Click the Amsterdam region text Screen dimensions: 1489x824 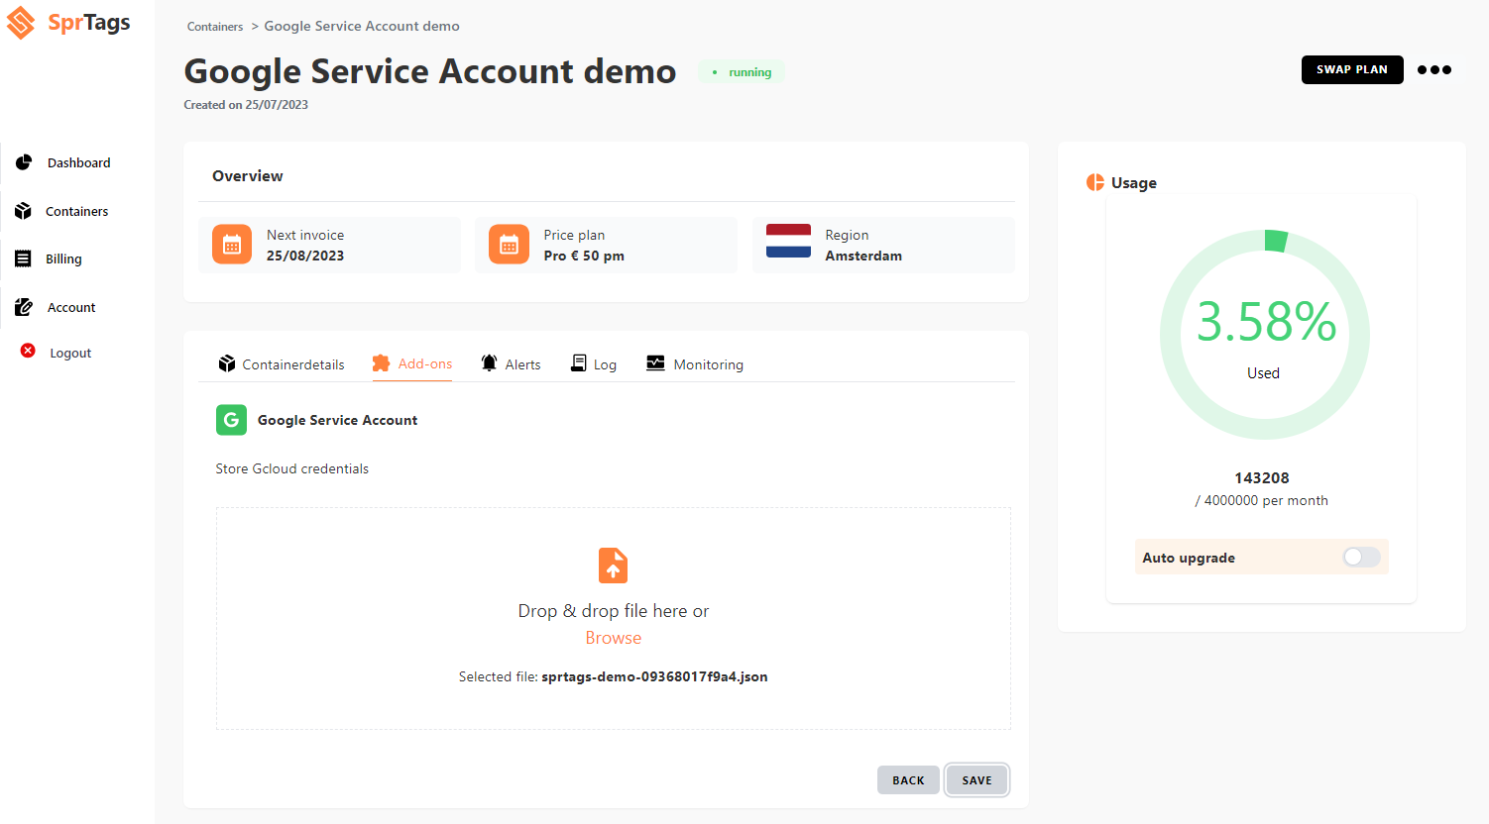[863, 256]
